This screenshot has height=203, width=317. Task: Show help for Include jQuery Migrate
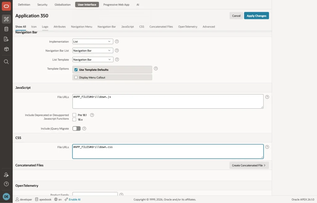tap(84, 128)
